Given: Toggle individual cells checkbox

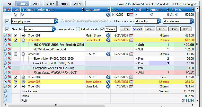Looking at the screenshot, I should 102,29.
